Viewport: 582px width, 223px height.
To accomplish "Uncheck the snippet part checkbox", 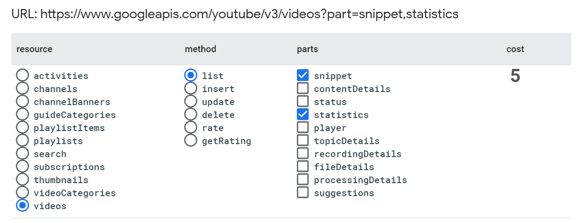I will [303, 76].
